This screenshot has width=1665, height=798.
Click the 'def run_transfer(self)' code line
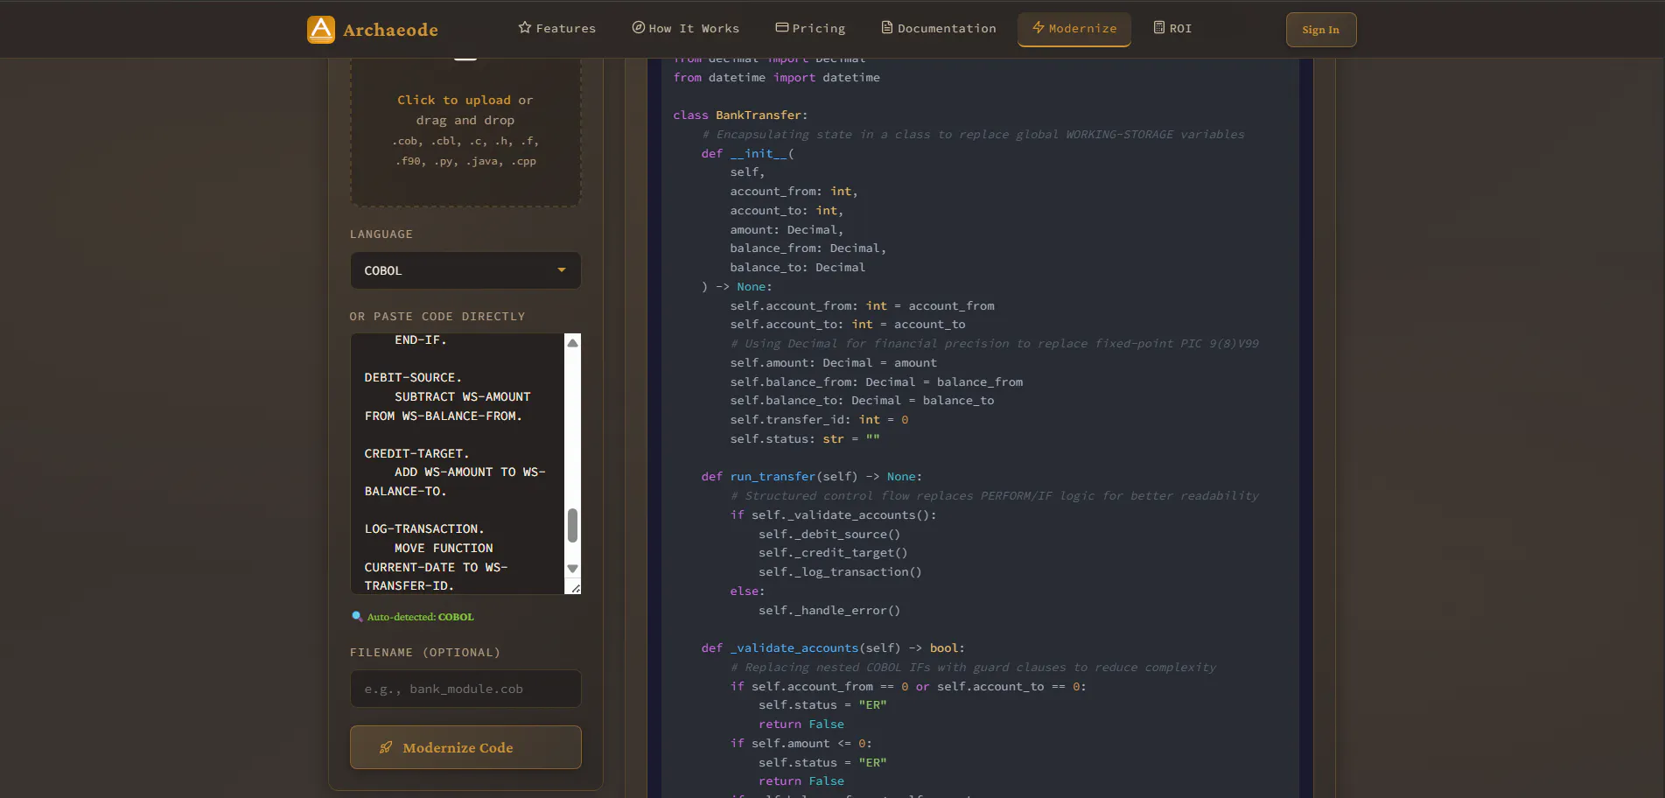[811, 477]
